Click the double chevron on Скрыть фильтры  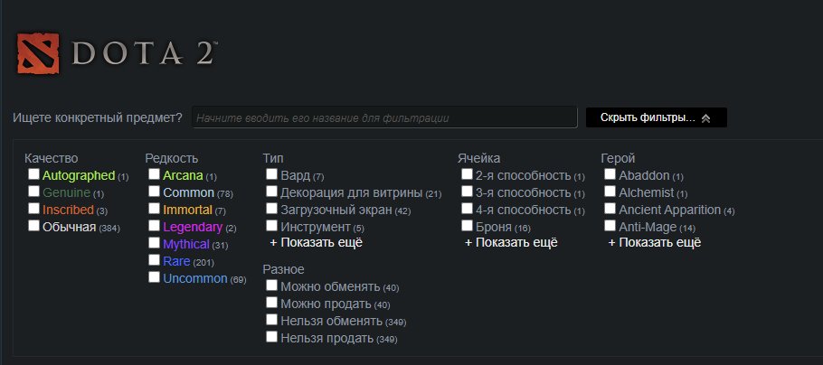click(x=705, y=118)
